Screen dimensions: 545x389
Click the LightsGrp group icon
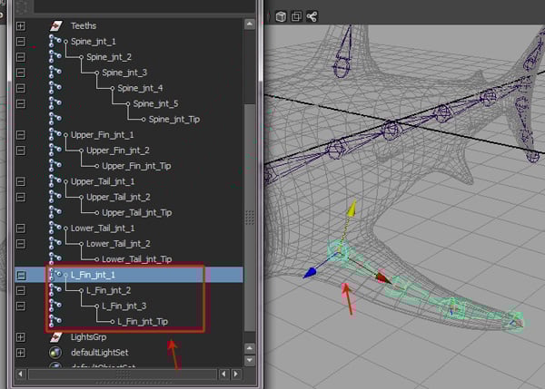tap(56, 336)
